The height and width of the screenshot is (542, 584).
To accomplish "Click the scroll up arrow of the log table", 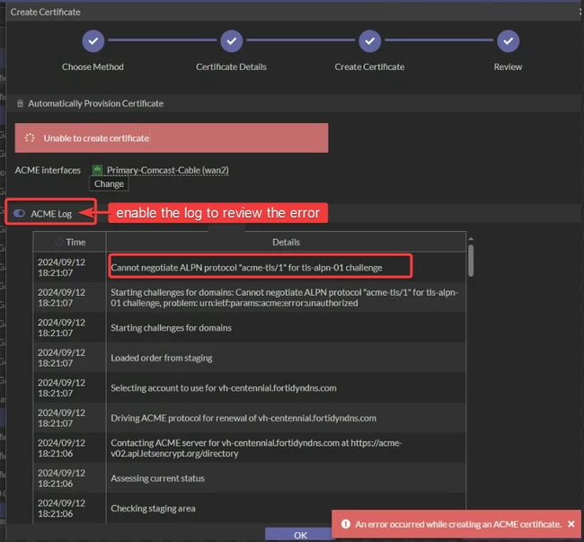I will point(471,239).
